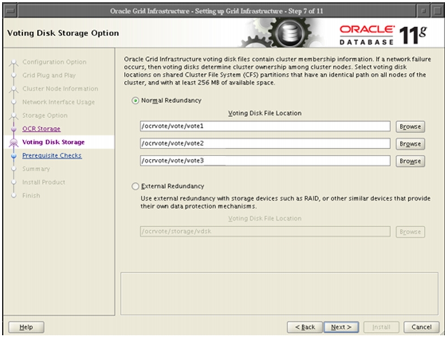
Task: Click the Configuration Option step marker icon
Action: 14,63
